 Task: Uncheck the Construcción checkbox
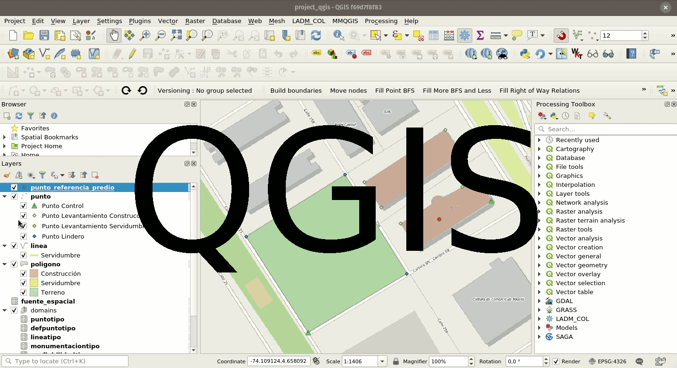[x=24, y=273]
